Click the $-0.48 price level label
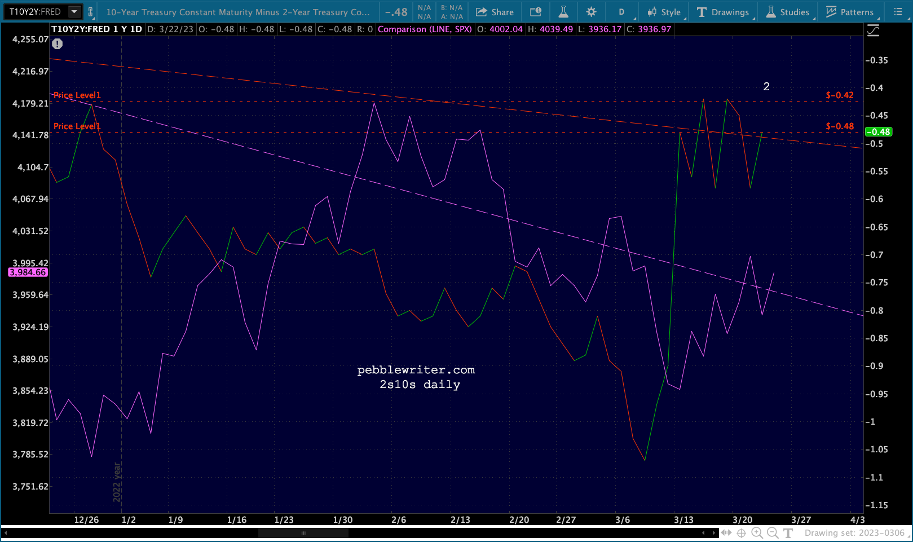Screen dimensions: 913x542 point(840,126)
